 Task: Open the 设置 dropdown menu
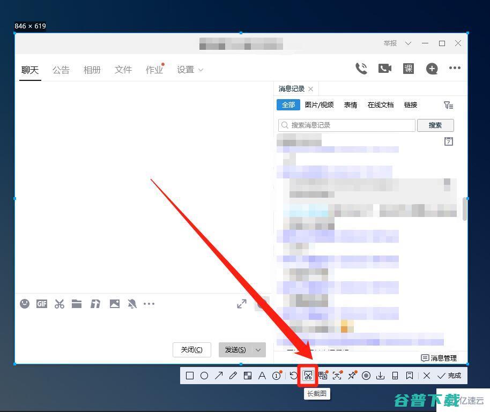tap(190, 70)
